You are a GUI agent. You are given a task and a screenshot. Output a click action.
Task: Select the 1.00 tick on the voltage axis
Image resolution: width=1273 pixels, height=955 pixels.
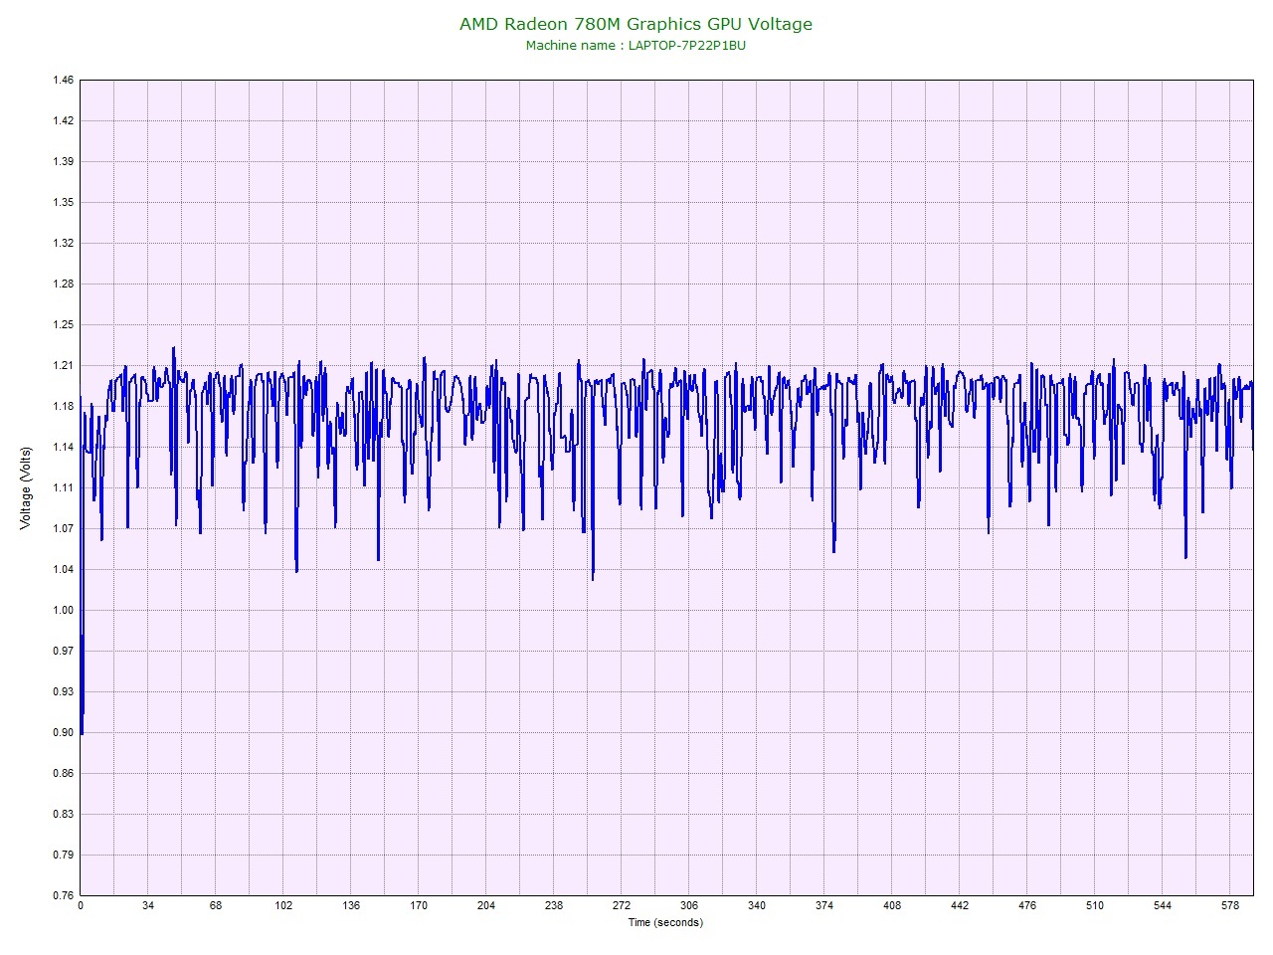pos(63,610)
